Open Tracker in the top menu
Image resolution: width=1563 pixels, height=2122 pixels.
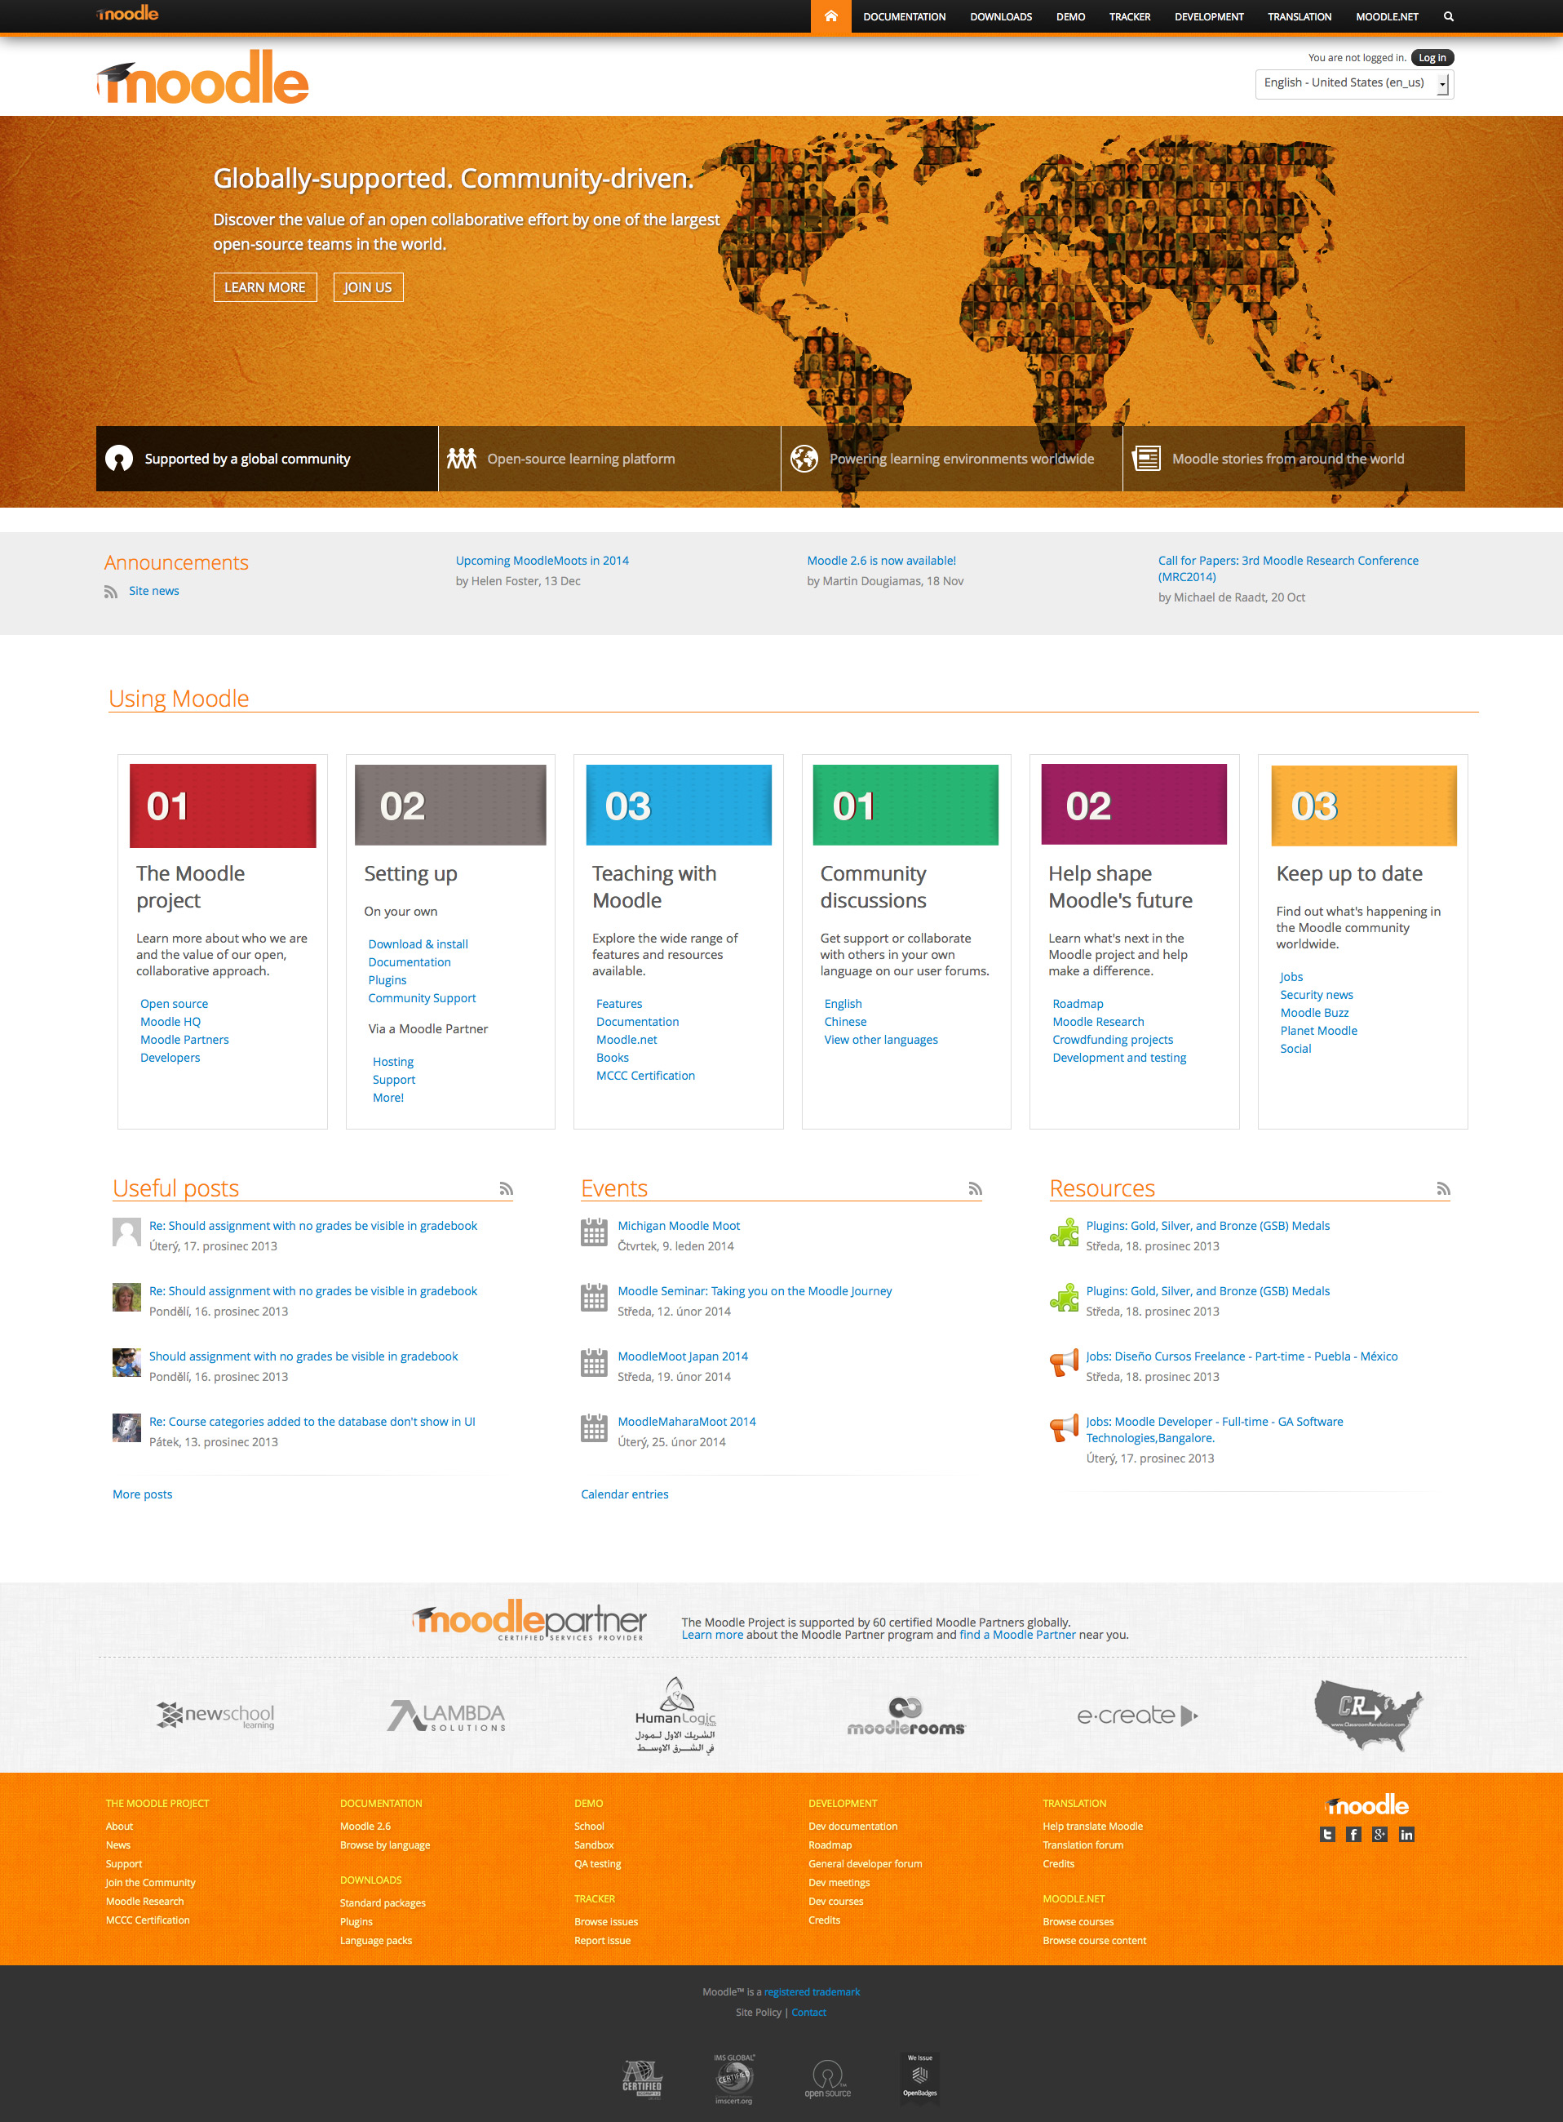(x=1130, y=17)
